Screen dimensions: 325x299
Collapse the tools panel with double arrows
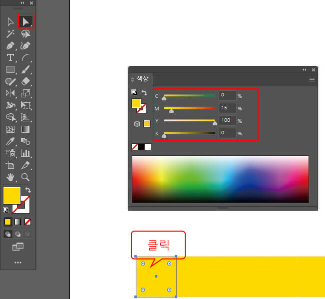pos(22,2)
